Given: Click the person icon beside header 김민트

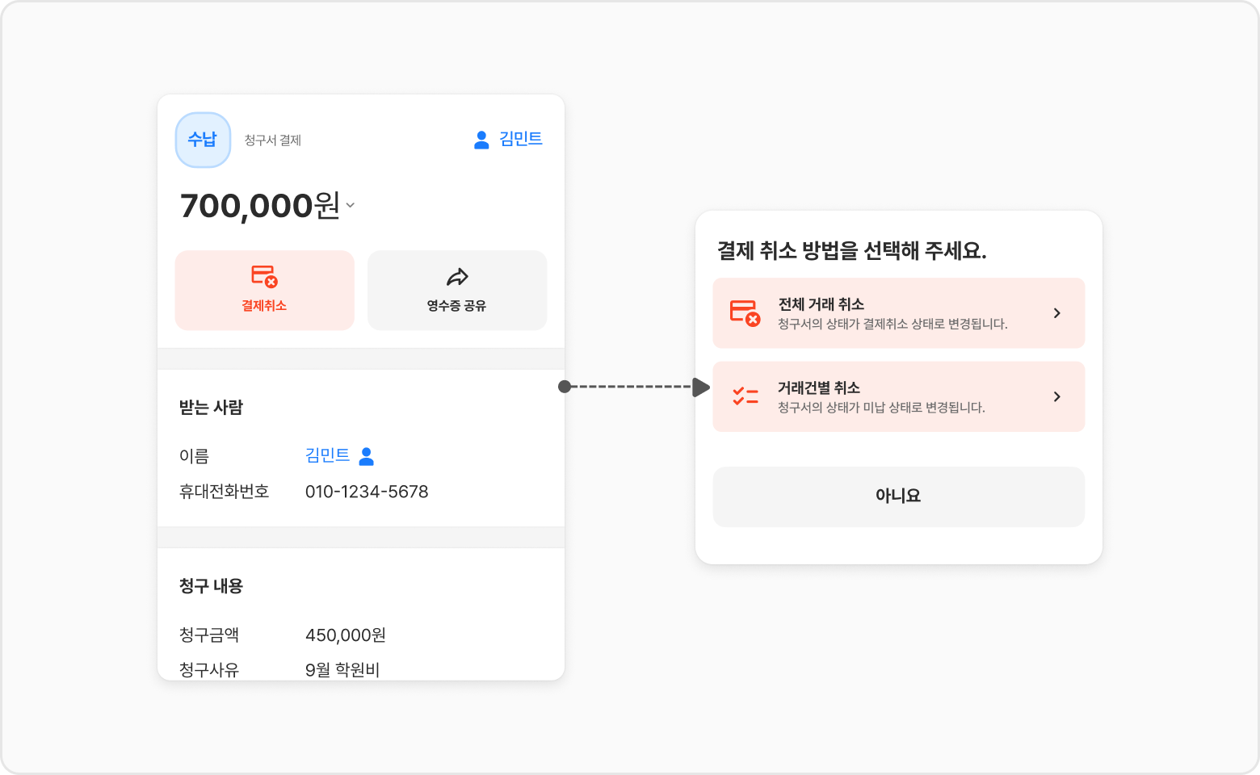Looking at the screenshot, I should coord(481,140).
